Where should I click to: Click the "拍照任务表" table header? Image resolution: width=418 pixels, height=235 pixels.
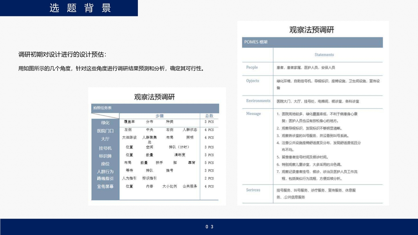[102, 108]
